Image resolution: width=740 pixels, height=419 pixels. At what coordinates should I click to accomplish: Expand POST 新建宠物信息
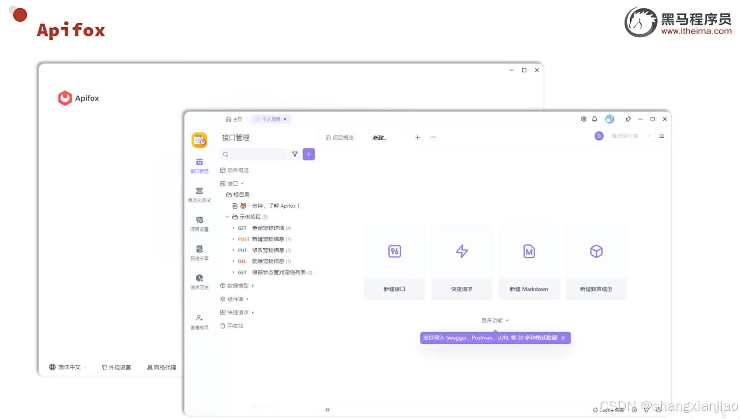click(234, 239)
